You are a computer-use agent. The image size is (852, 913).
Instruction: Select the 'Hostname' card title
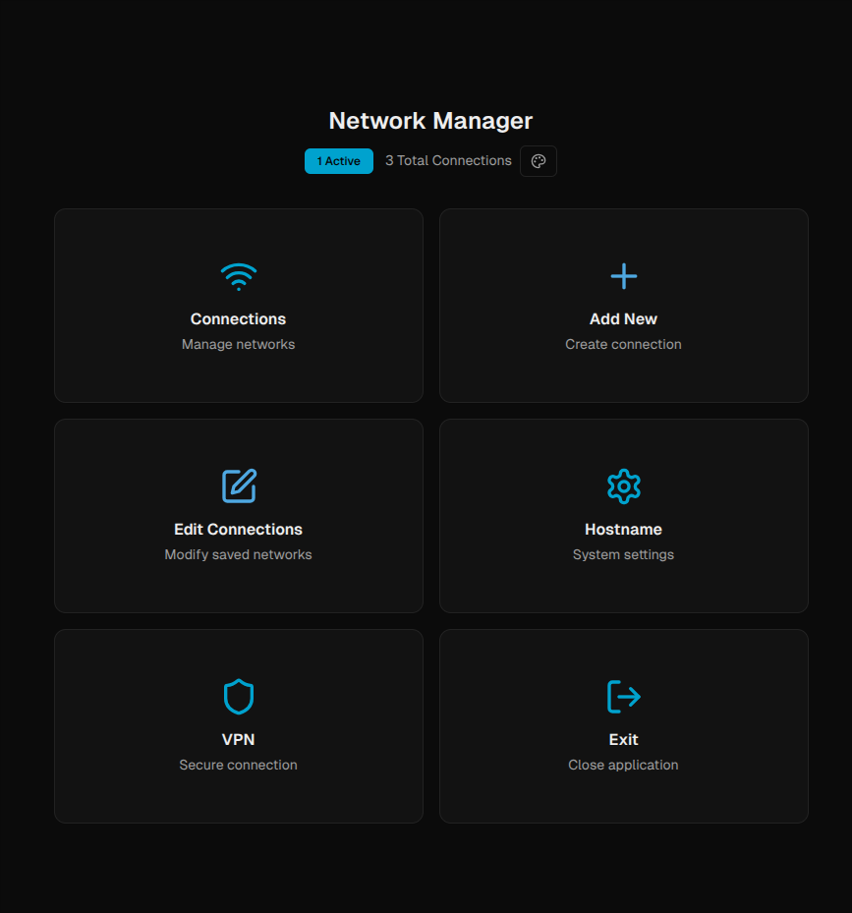point(623,530)
